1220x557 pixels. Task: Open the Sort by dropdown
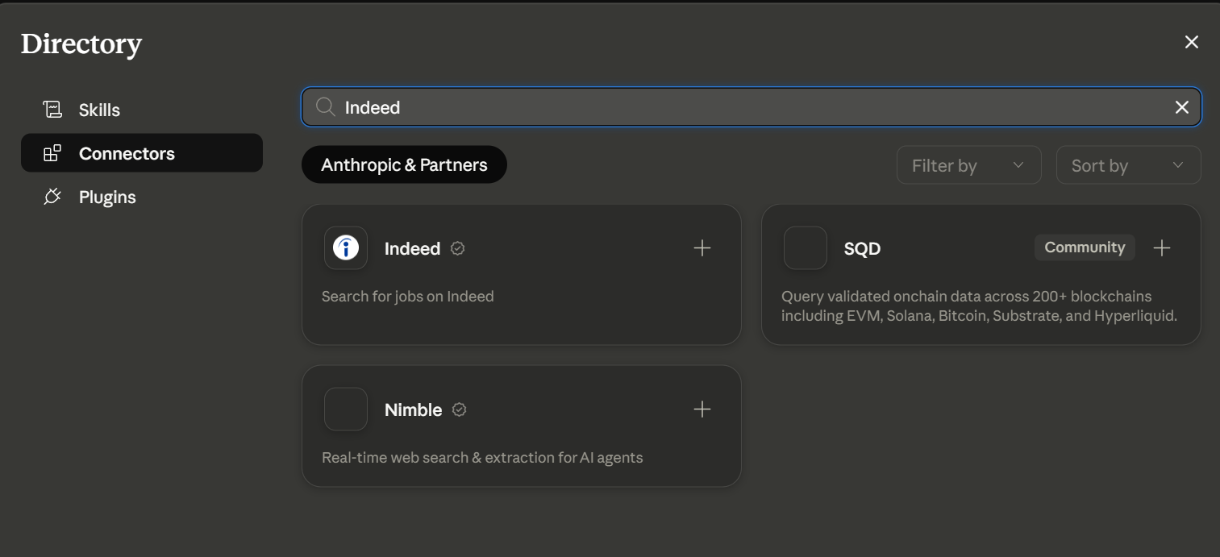[x=1129, y=165]
